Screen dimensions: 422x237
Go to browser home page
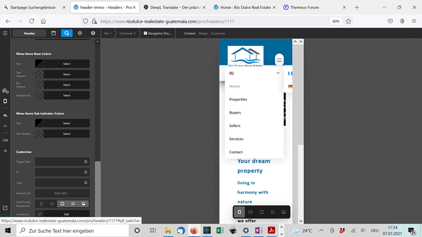pyautogui.click(x=43, y=21)
